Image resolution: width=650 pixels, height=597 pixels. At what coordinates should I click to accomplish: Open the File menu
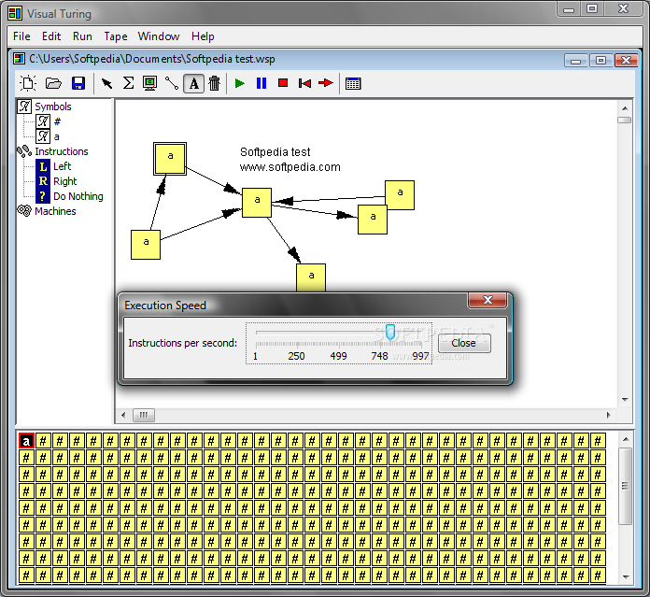coord(21,36)
